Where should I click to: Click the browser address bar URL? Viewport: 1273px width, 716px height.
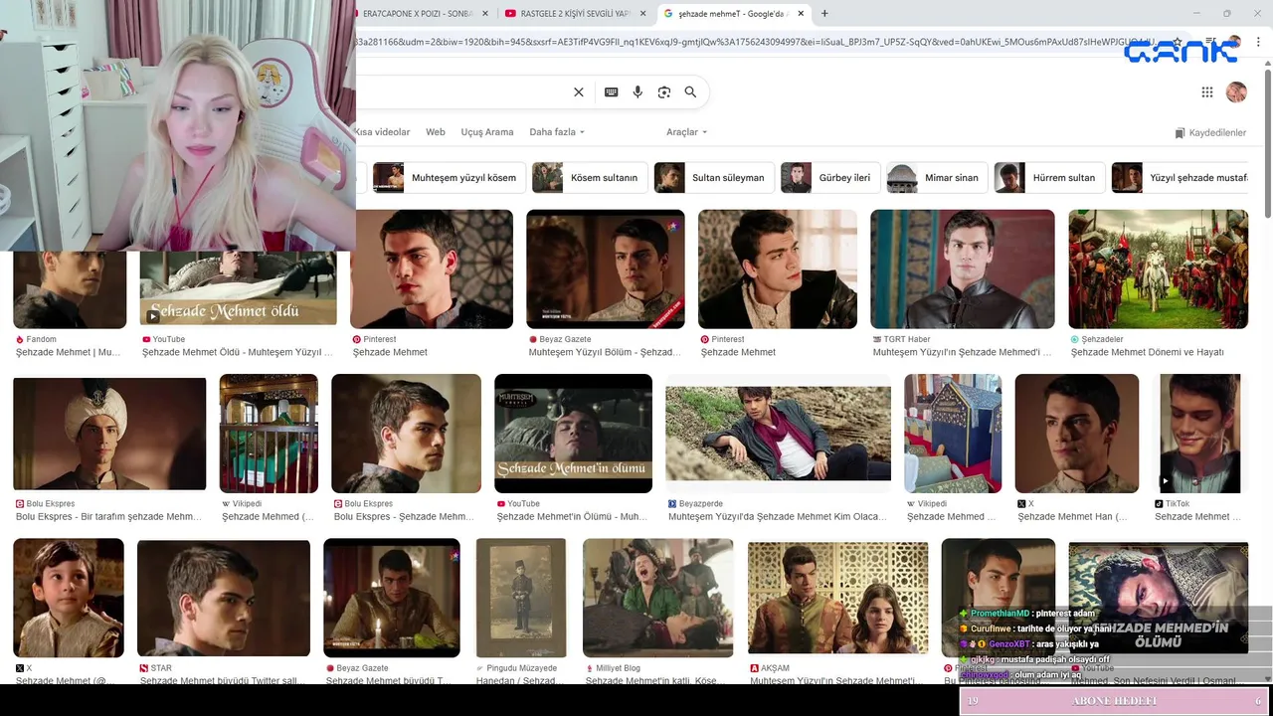coord(756,42)
